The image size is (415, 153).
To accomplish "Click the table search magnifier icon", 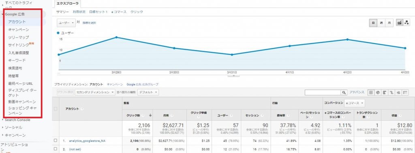I will point(344,92).
